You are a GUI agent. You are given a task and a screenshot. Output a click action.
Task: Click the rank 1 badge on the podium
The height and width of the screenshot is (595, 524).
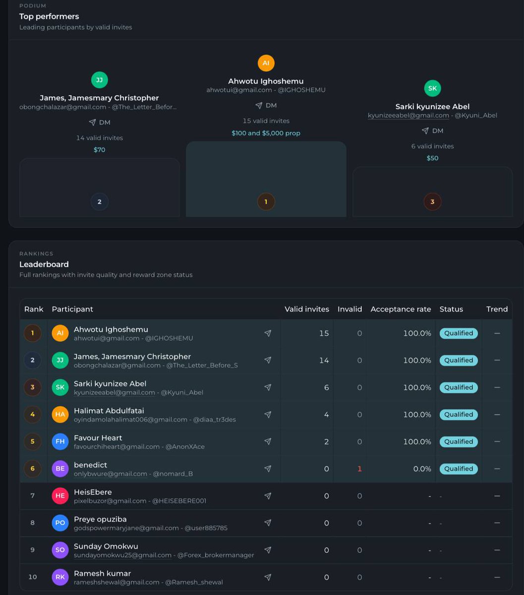tap(266, 202)
